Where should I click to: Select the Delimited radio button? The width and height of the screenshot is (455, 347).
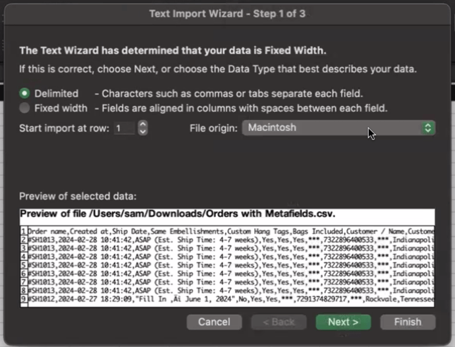point(24,93)
